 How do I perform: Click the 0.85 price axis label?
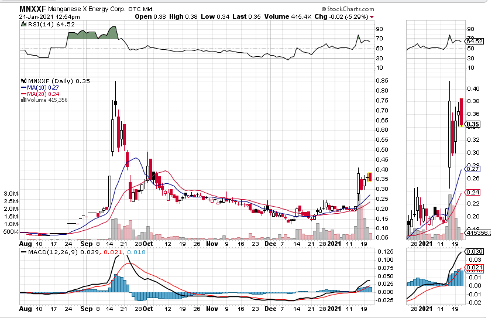(381, 81)
